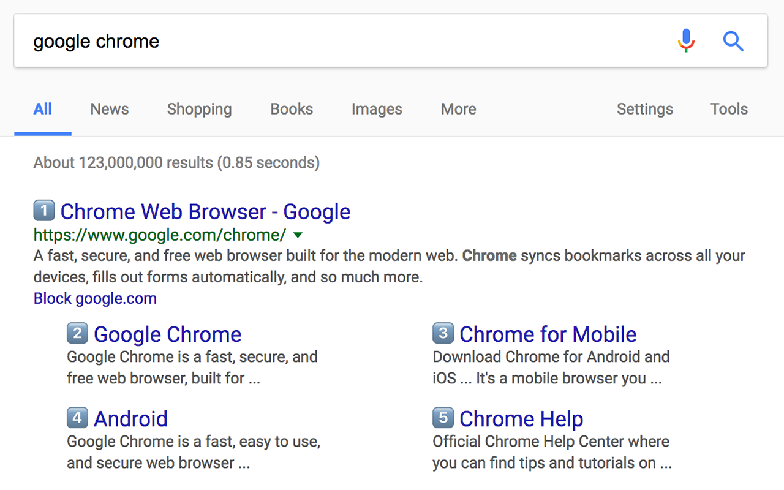Switch to the News tab
The height and width of the screenshot is (490, 784).
point(110,109)
